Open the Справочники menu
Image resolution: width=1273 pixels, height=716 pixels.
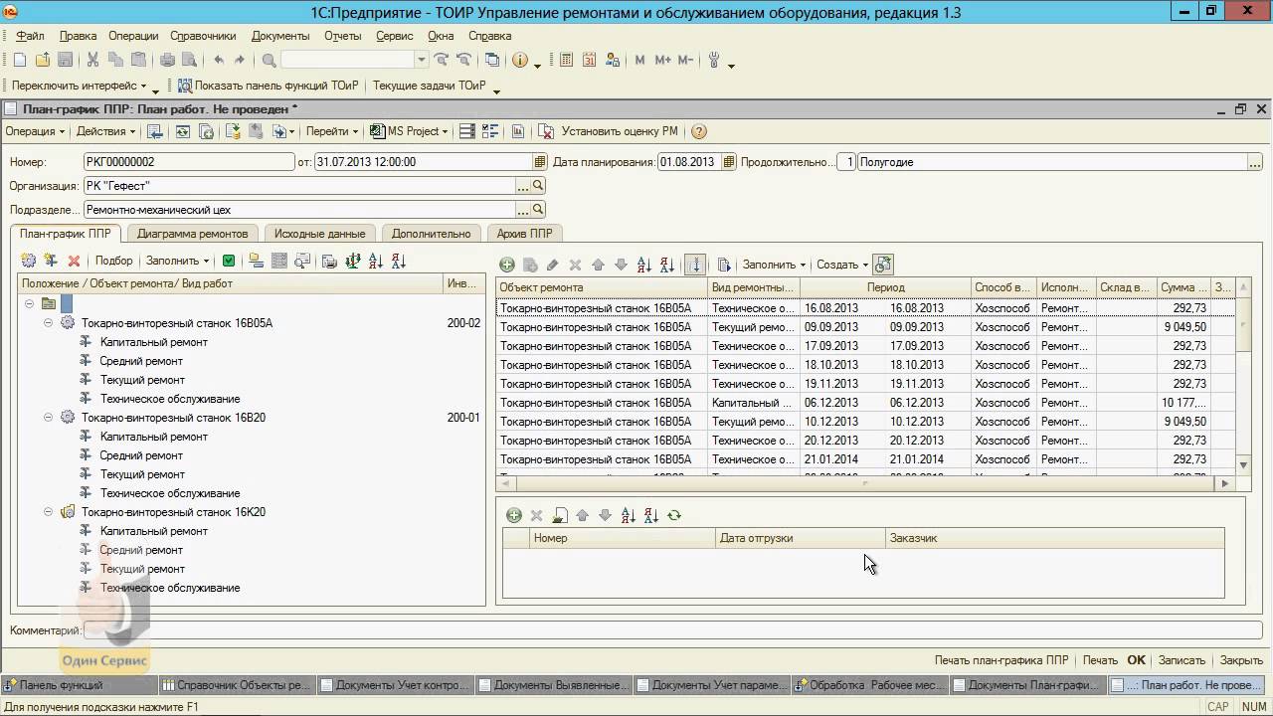click(x=203, y=36)
